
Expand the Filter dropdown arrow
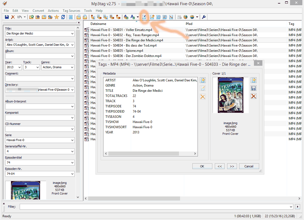291,207
